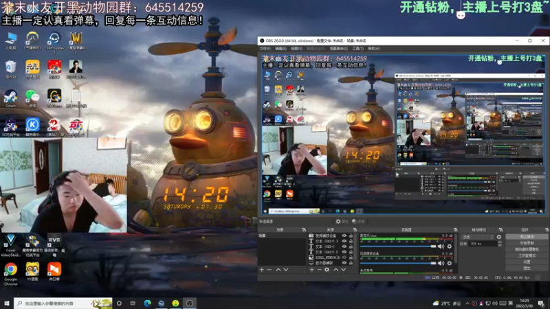Launch Warcraft III desktop shortcut
550x309 pixels.
pyautogui.click(x=76, y=42)
